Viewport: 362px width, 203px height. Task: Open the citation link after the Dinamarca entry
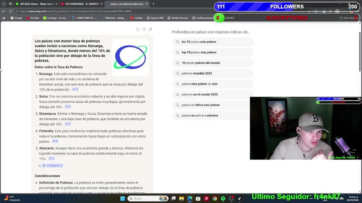tap(68, 124)
